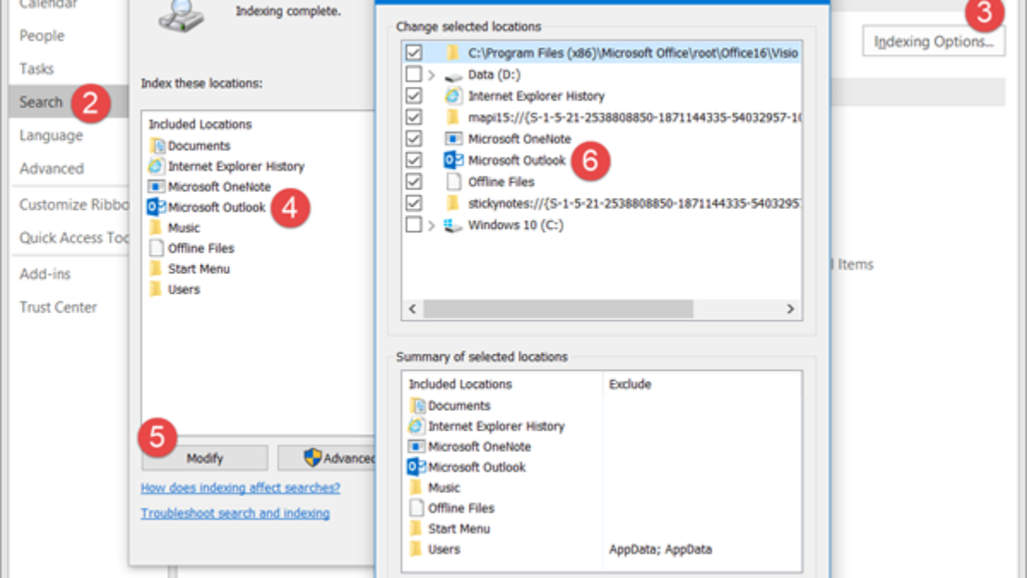
Task: Expand the Windows 10 (C:) tree node
Action: click(431, 225)
